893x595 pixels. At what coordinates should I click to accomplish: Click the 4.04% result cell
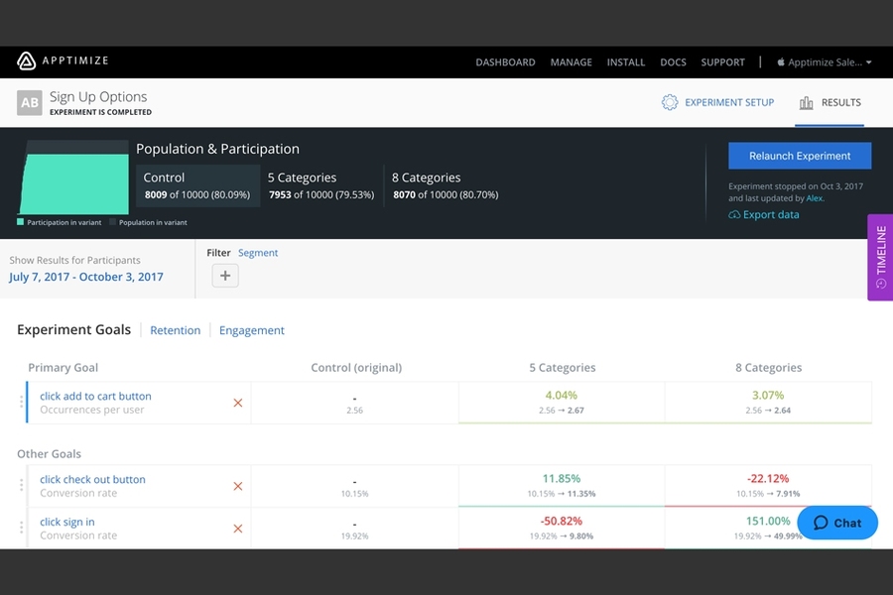point(562,403)
